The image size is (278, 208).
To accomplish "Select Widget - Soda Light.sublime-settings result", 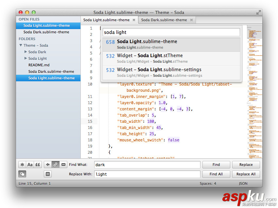I will 171,73.
